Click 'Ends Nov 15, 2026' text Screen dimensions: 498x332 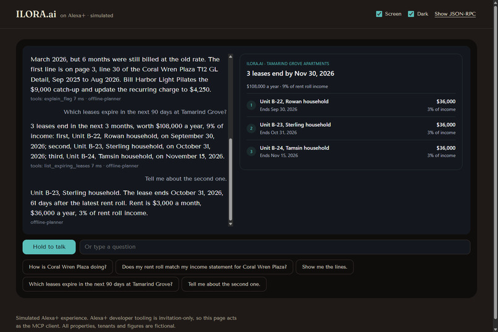tap(279, 155)
